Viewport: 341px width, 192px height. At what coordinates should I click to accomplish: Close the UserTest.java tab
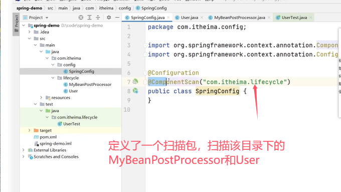(311, 18)
